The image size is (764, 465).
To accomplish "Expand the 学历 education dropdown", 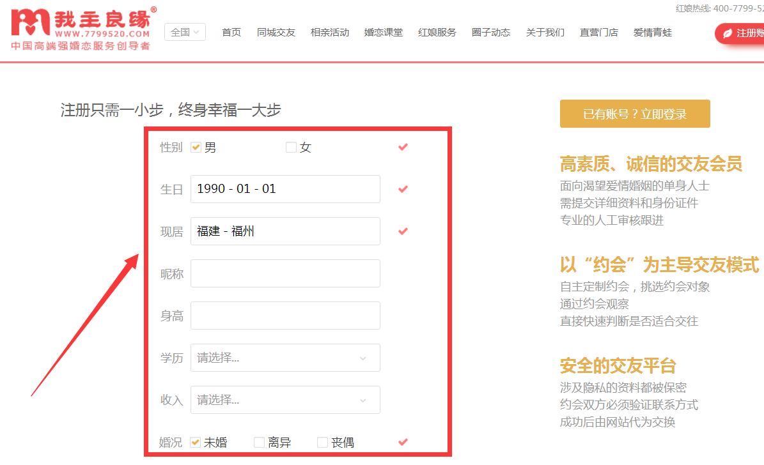I will coord(285,358).
